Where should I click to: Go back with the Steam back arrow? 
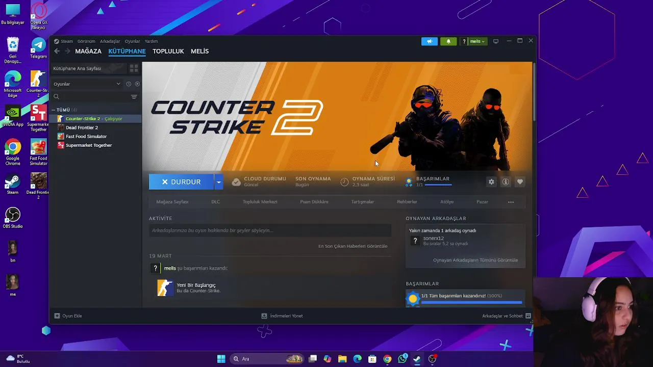[x=57, y=51]
